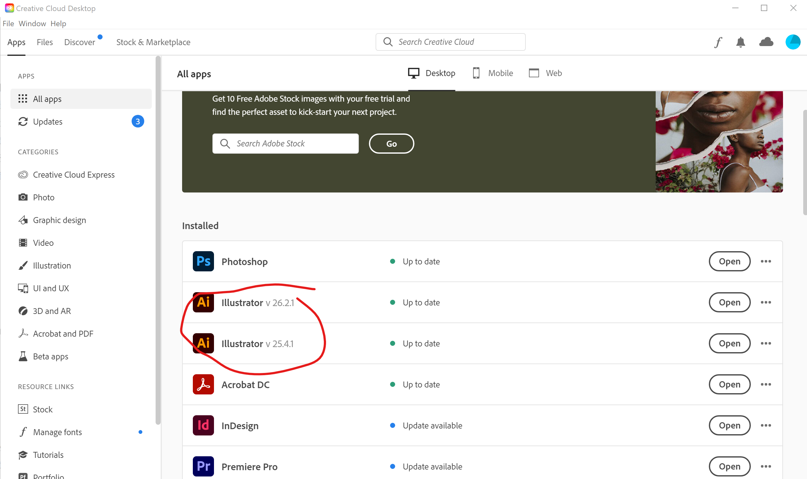This screenshot has height=479, width=807.
Task: Open the Help menu
Action: [58, 24]
